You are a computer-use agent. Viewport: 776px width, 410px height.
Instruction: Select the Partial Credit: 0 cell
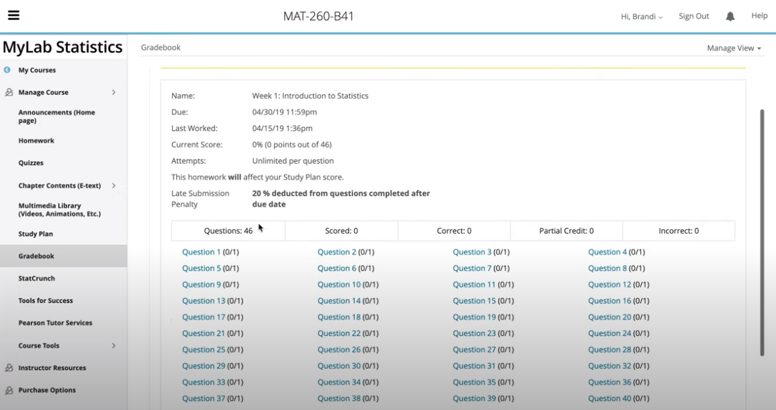pyautogui.click(x=566, y=230)
